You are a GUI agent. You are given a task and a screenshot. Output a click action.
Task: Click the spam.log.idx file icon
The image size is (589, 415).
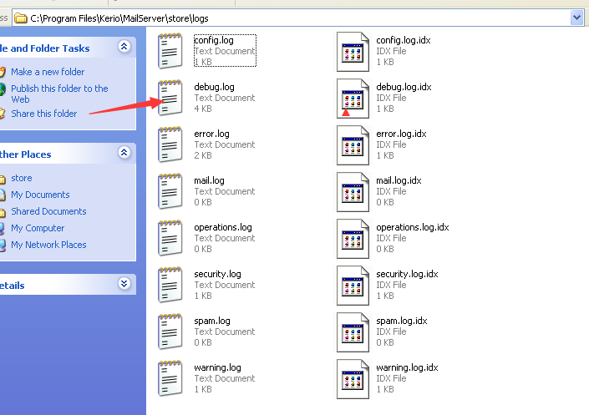353,331
